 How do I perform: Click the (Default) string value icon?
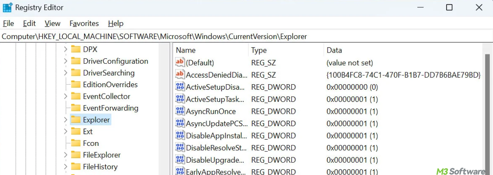pyautogui.click(x=180, y=62)
